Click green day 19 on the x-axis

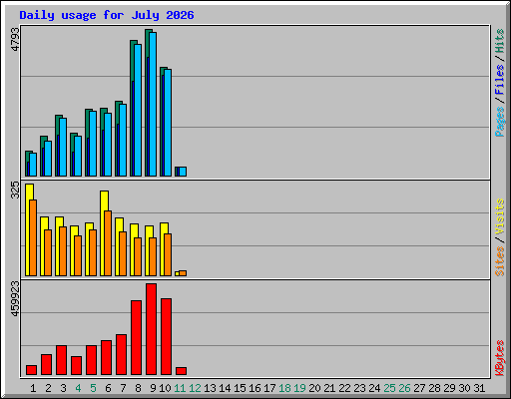[x=299, y=388]
